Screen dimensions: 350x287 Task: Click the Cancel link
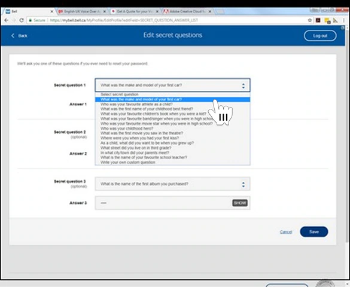286,232
